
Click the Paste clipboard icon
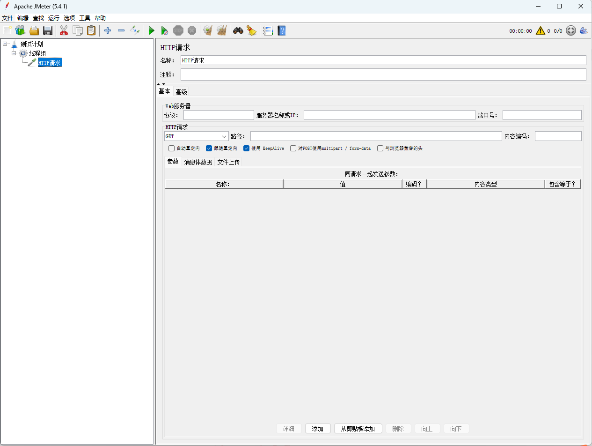91,31
